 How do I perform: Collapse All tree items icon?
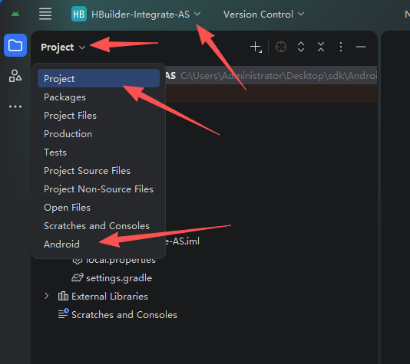tap(321, 47)
